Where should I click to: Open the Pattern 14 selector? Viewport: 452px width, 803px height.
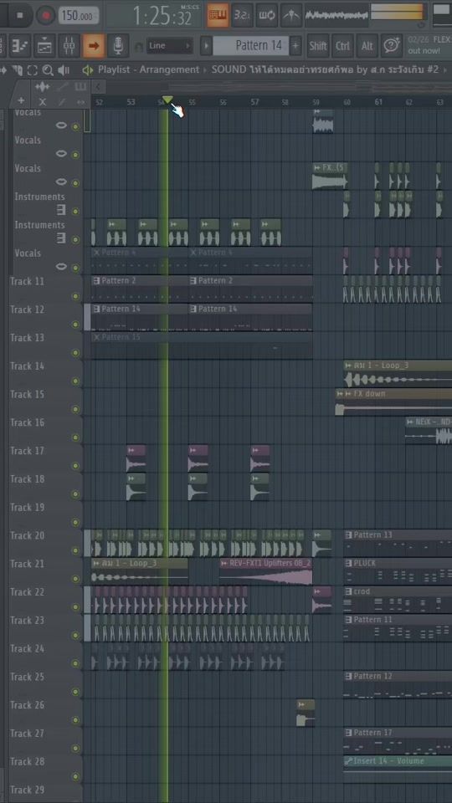point(251,45)
